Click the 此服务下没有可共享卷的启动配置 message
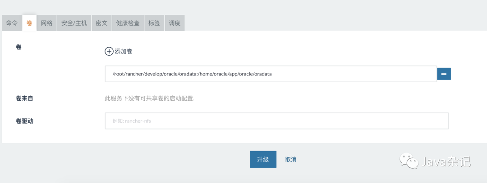This screenshot has width=487, height=183. click(x=150, y=98)
